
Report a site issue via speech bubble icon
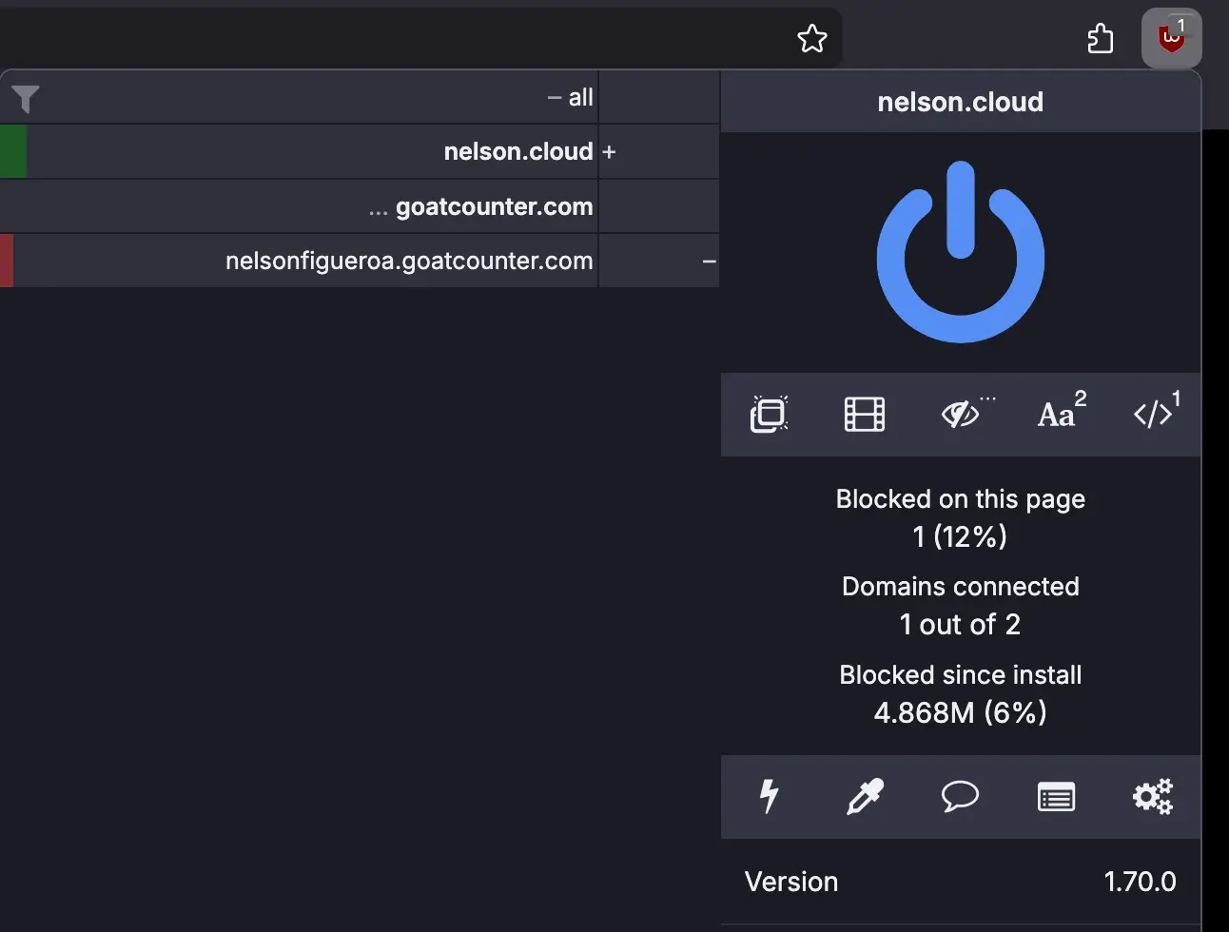(961, 797)
